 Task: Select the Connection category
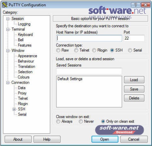[x=20, y=83]
